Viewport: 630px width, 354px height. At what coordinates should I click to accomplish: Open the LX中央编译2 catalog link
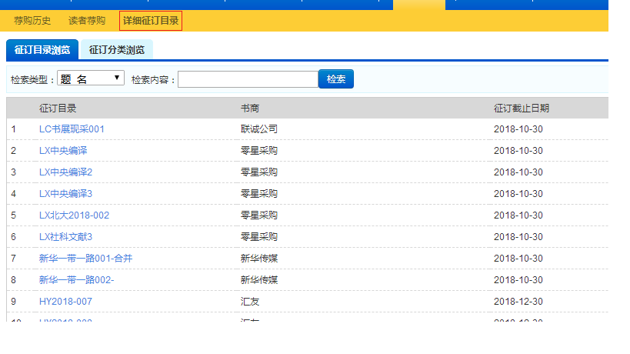pyautogui.click(x=65, y=172)
